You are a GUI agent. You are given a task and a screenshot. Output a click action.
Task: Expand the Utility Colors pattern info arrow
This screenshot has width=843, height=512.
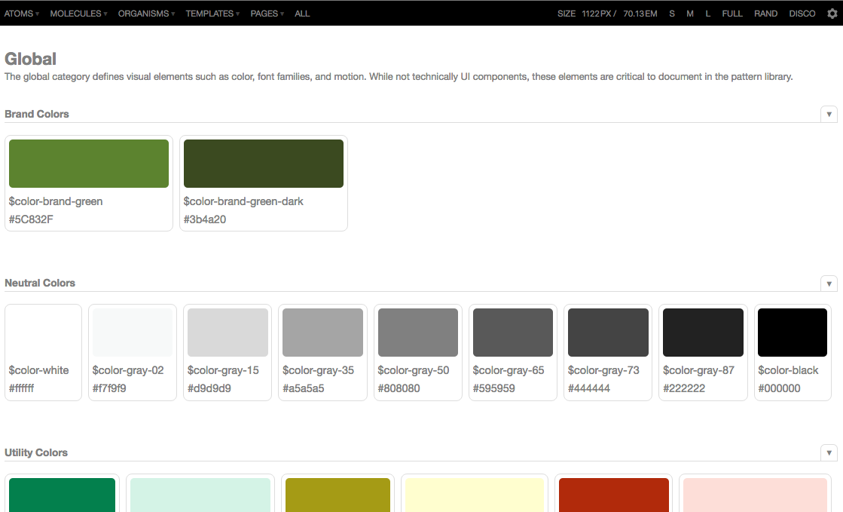click(x=829, y=452)
